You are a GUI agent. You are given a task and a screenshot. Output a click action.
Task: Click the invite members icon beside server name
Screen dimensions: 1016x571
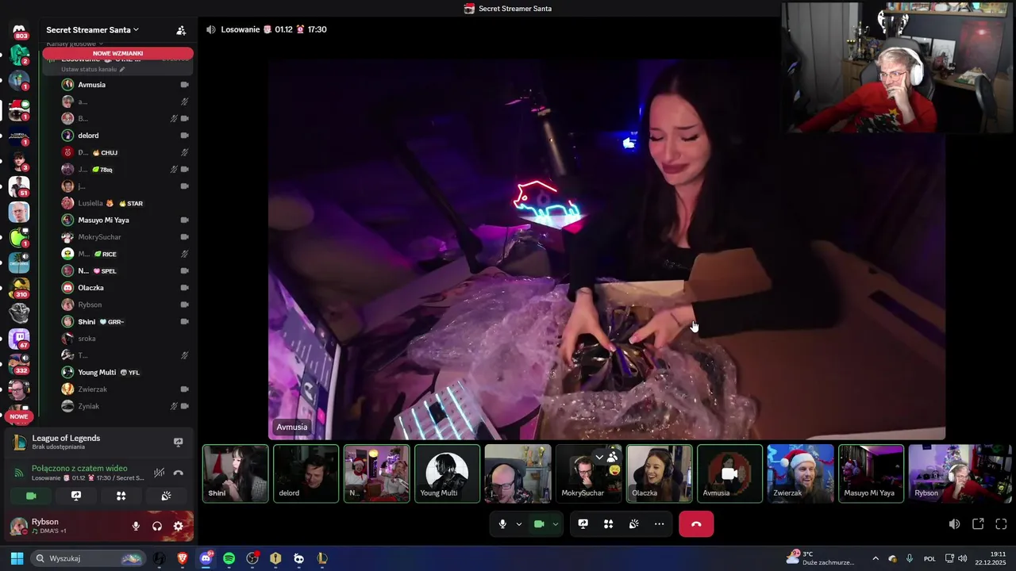pos(181,30)
